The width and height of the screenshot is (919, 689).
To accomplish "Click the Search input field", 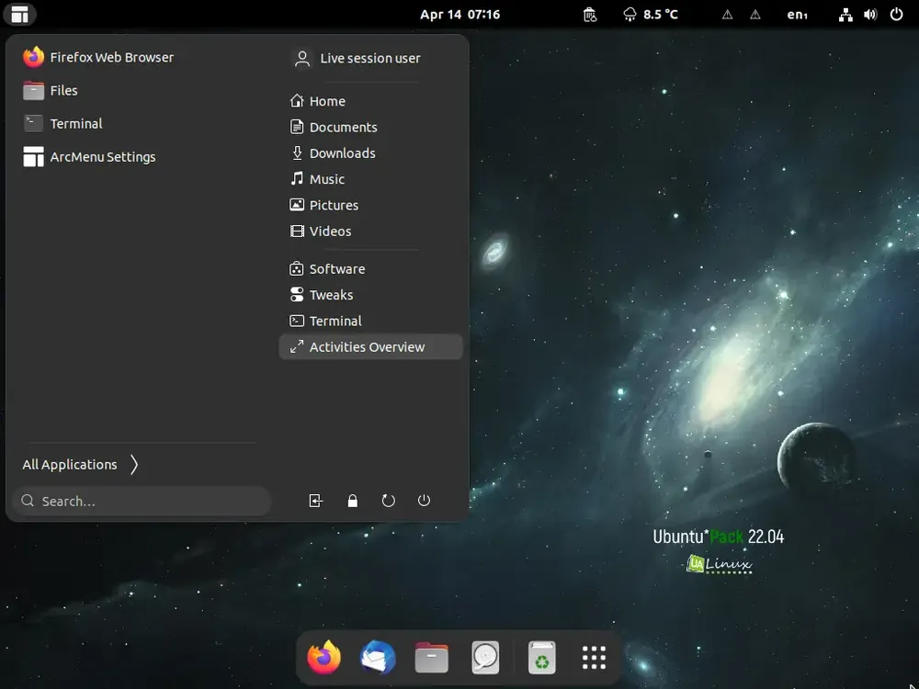I will point(142,501).
